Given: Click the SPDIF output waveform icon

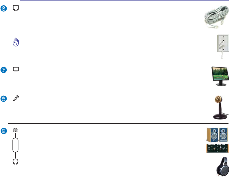Looking at the screenshot, I should (x=15, y=130).
